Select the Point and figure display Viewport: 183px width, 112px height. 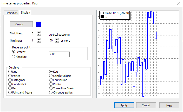click(x=10, y=92)
